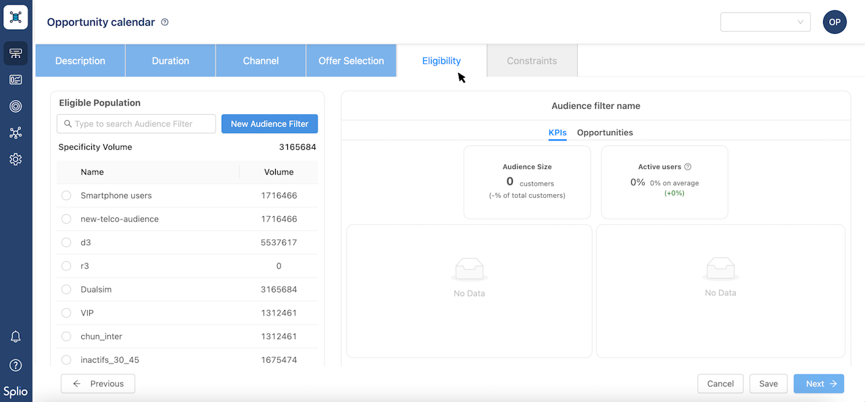Open the top-right empty dropdown
Image resolution: width=865 pixels, height=402 pixels.
[x=766, y=22]
